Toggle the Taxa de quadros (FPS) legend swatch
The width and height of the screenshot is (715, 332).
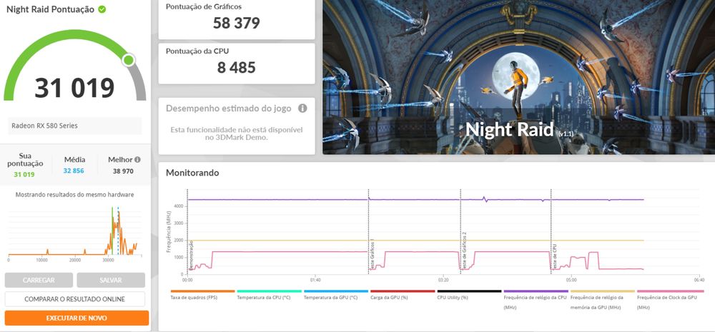coord(202,291)
